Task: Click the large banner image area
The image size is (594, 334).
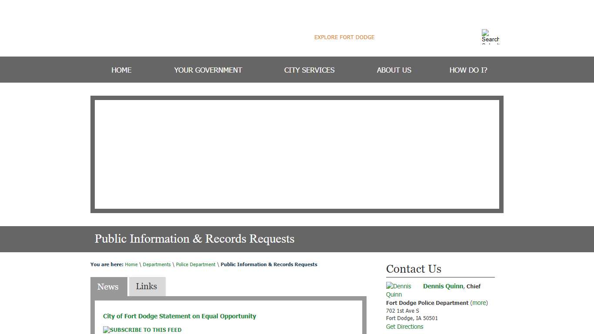Action: tap(297, 154)
